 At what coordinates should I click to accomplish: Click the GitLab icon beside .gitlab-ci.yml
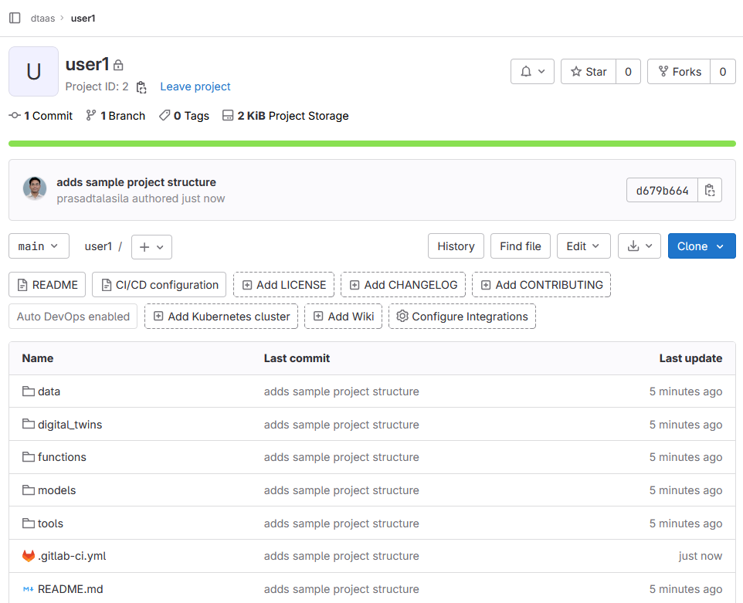29,556
